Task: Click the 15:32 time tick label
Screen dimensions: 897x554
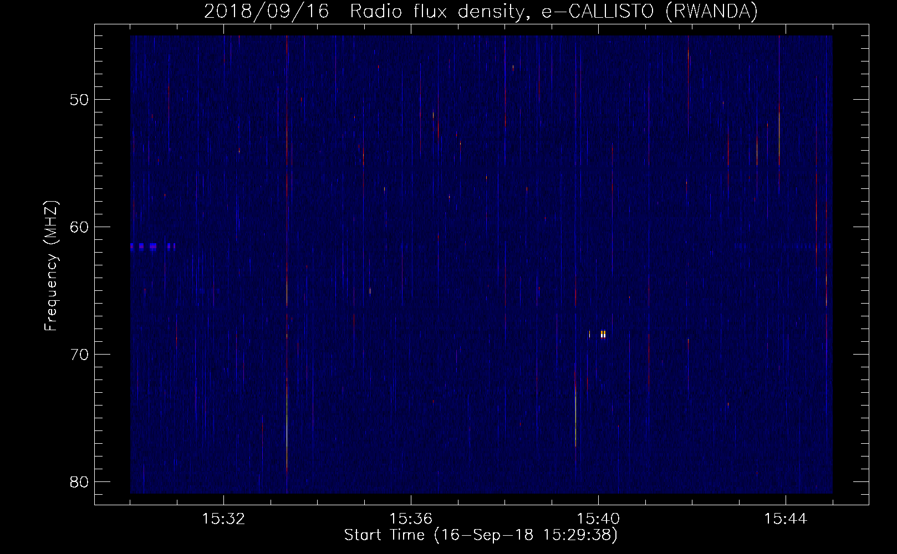Action: [x=223, y=519]
